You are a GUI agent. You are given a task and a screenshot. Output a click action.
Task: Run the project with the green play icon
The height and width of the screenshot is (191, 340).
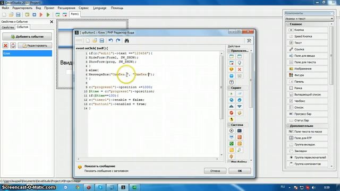coord(48,14)
